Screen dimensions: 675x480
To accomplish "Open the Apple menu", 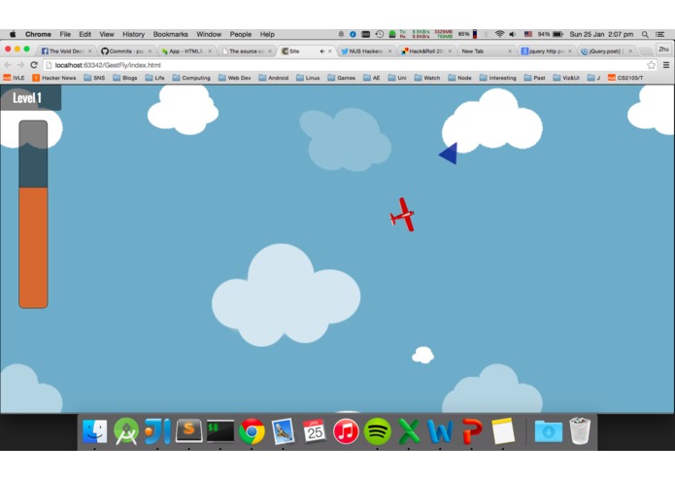I will click(x=13, y=34).
